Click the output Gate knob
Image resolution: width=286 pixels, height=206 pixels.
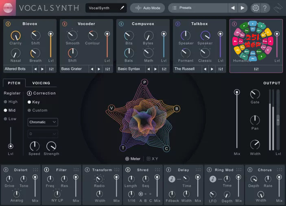255,94
